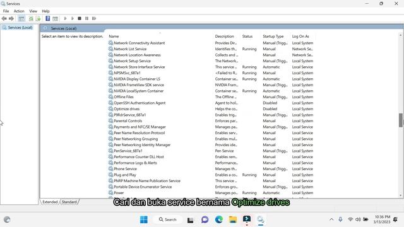The image size is (404, 227).
Task: Select the Performance Counter DLL Host service
Action: [139, 157]
